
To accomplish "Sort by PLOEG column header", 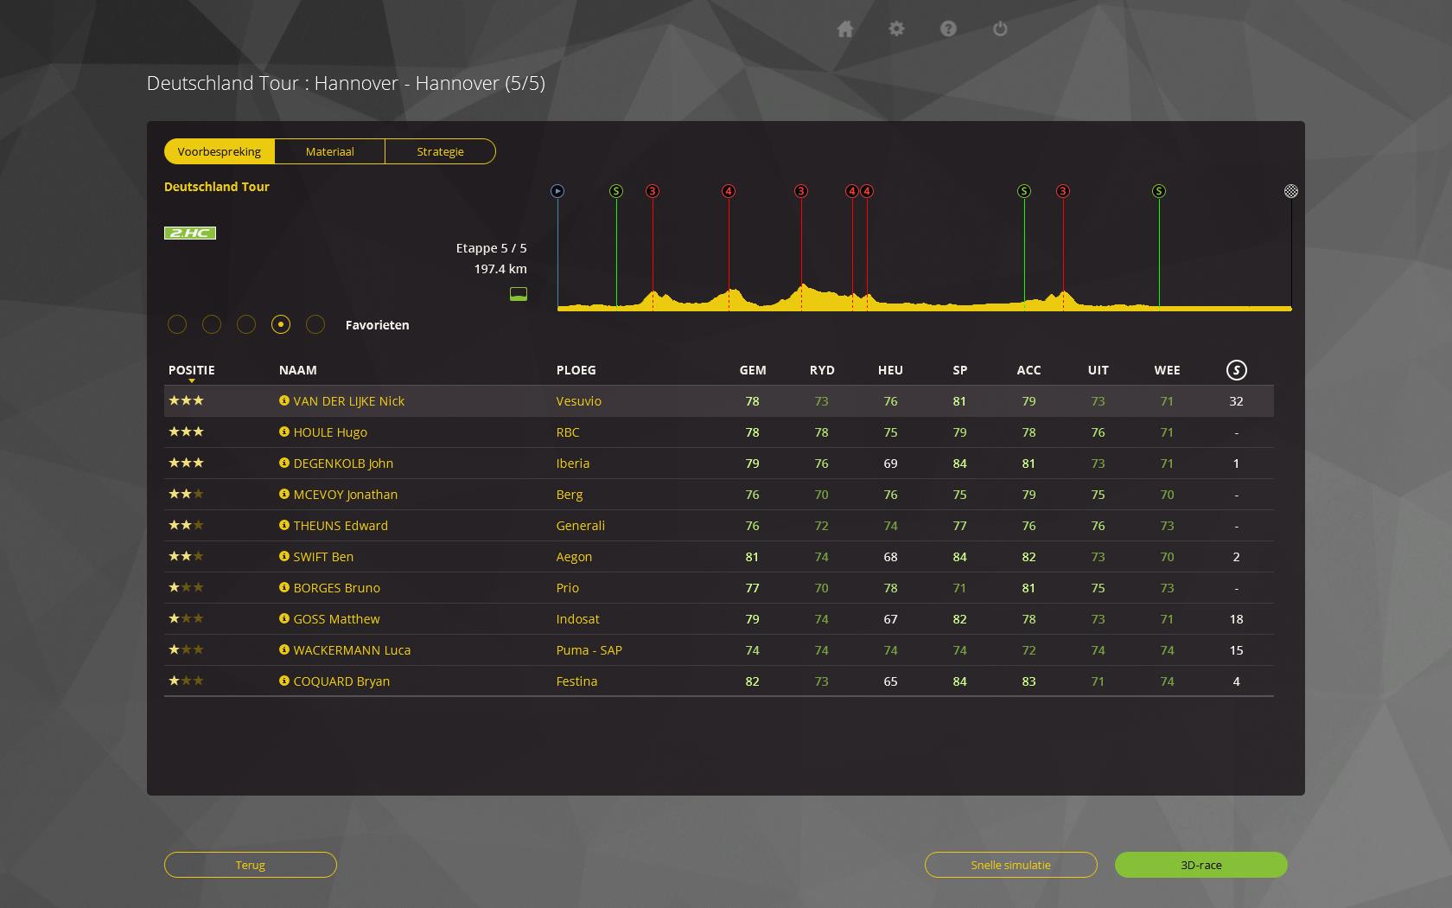I will [576, 370].
